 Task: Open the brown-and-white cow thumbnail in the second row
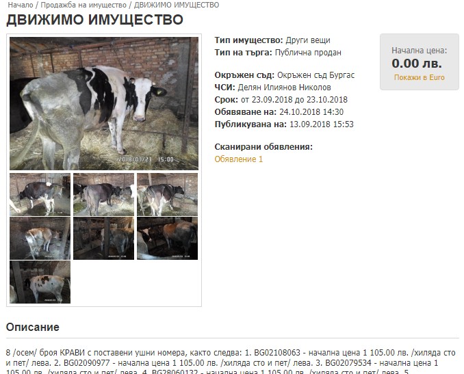coord(40,239)
